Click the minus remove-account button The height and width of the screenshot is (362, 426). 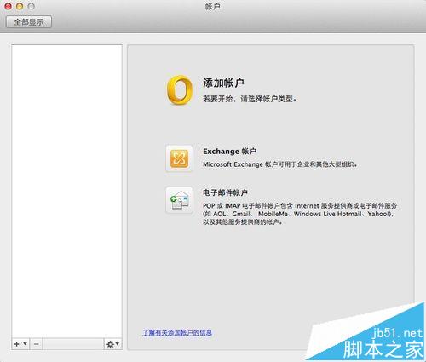coord(37,344)
